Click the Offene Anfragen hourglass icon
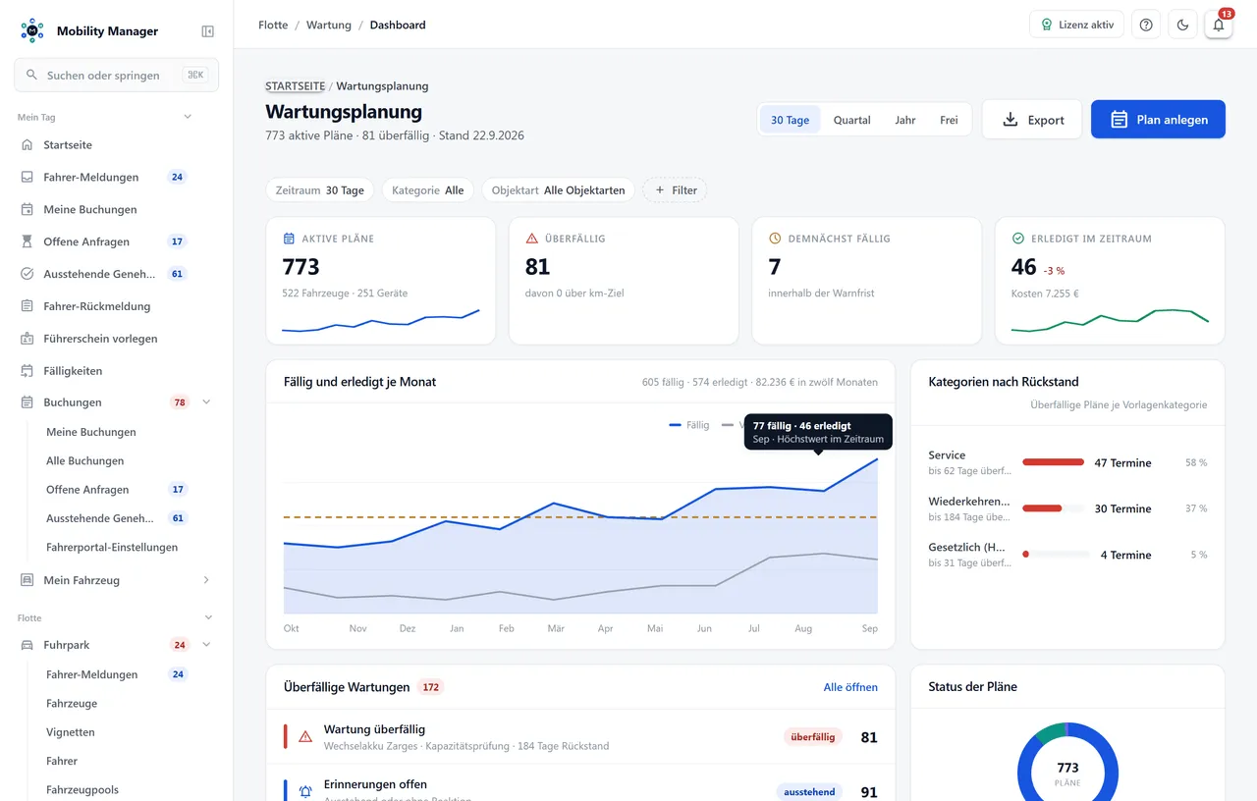 tap(27, 241)
